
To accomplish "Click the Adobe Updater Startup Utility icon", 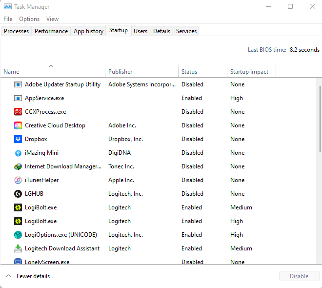I will [x=18, y=84].
